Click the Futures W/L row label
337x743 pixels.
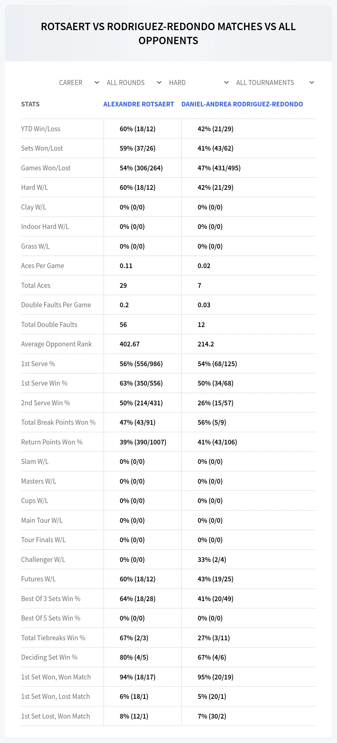[38, 579]
